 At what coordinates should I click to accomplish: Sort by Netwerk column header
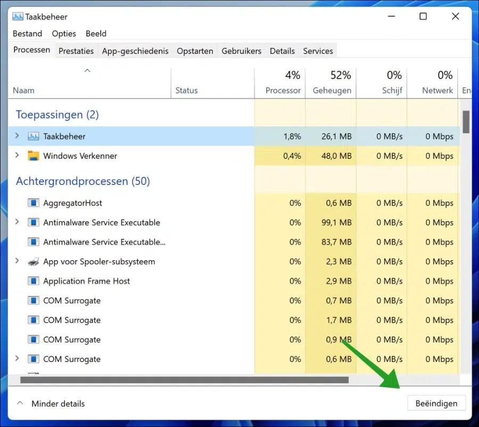[432, 83]
